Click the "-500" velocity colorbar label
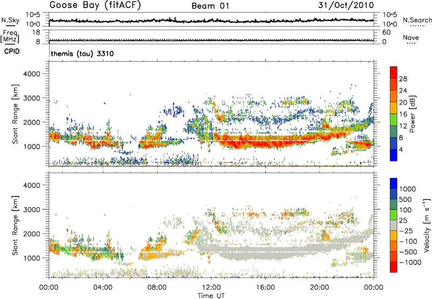This screenshot has width=432, height=299. pos(408,252)
